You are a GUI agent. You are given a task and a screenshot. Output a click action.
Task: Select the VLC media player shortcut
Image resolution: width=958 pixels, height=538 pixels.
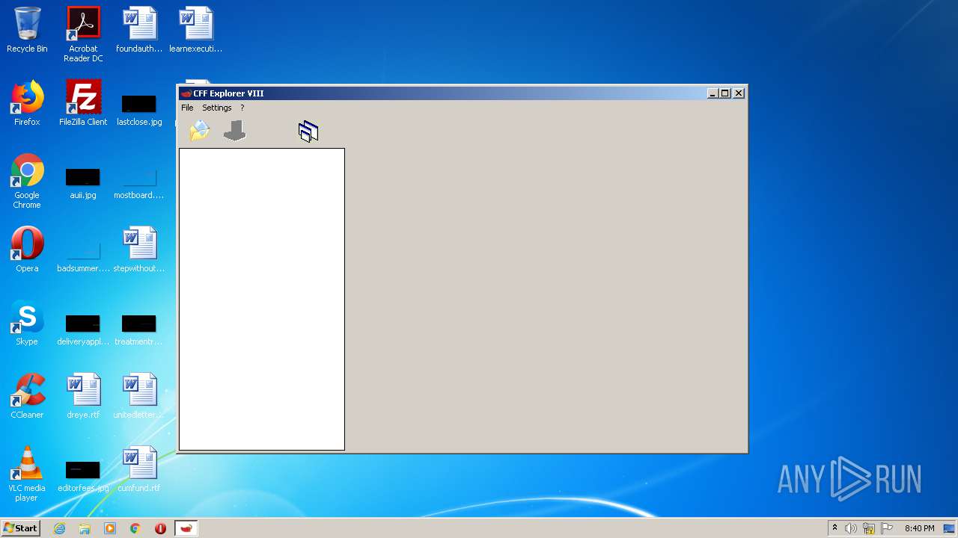click(x=27, y=474)
